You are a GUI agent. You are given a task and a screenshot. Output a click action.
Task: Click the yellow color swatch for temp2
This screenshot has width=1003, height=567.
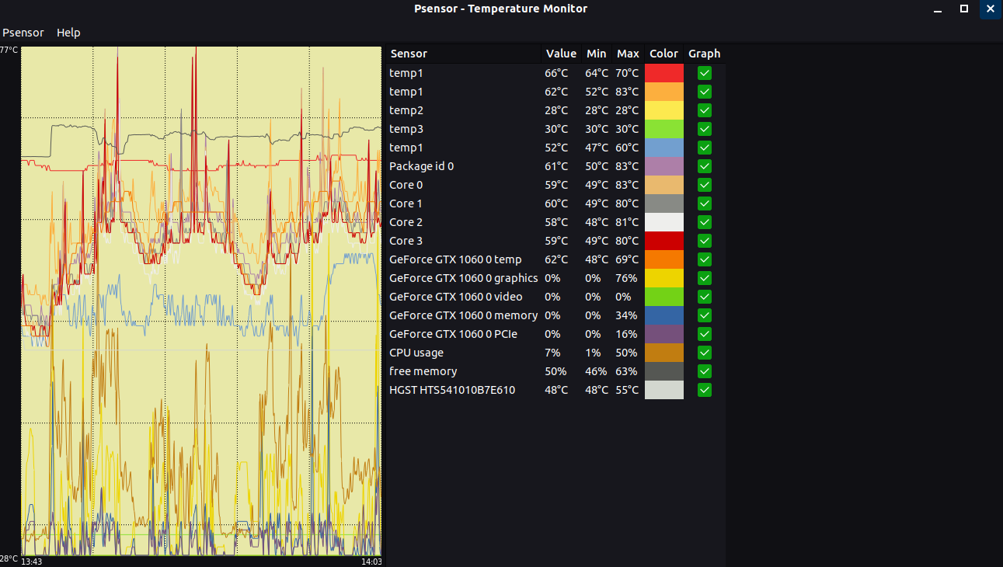click(x=664, y=110)
